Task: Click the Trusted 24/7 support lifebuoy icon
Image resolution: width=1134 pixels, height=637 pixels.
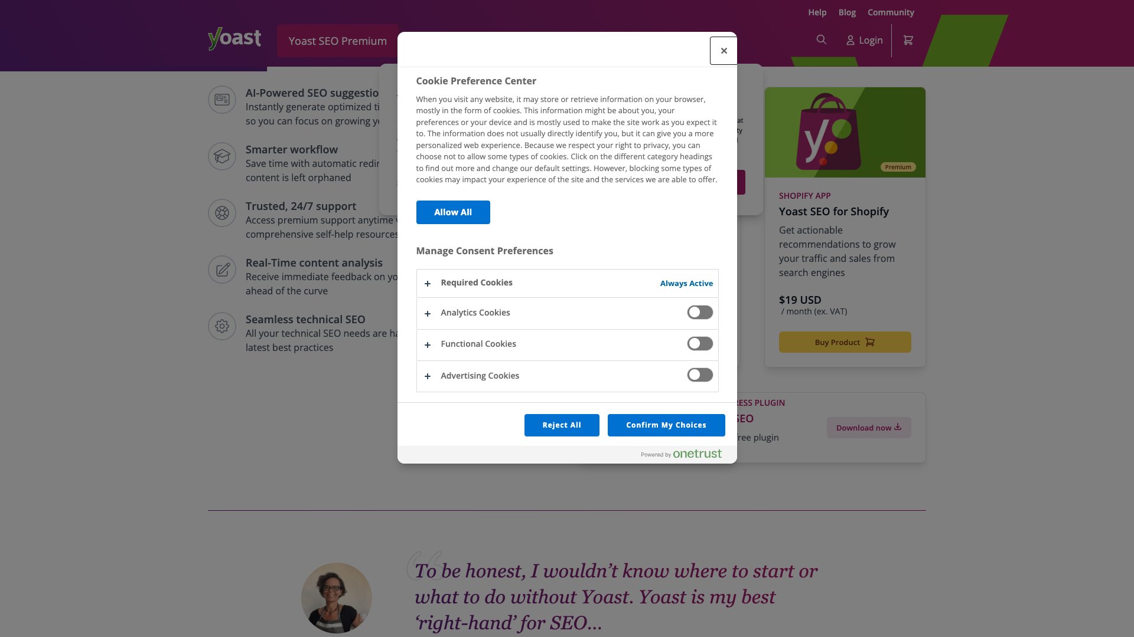Action: [221, 212]
